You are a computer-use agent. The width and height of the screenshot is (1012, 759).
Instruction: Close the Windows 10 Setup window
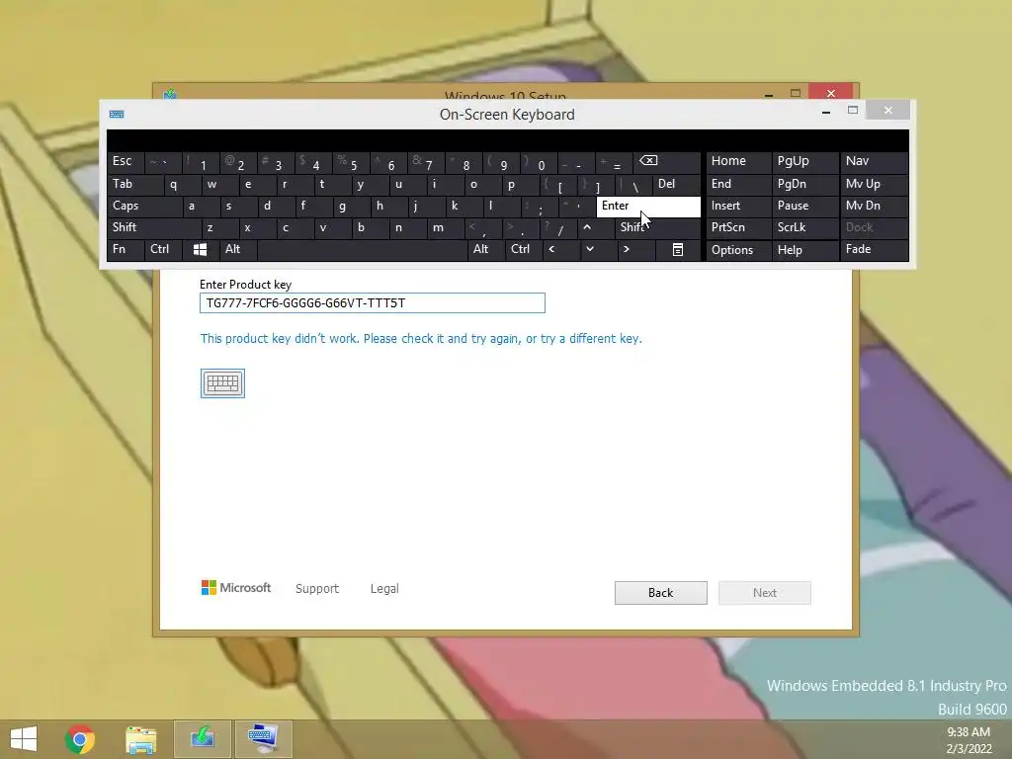830,92
